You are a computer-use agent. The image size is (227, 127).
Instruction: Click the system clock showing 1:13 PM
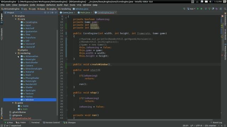pos(218,1)
